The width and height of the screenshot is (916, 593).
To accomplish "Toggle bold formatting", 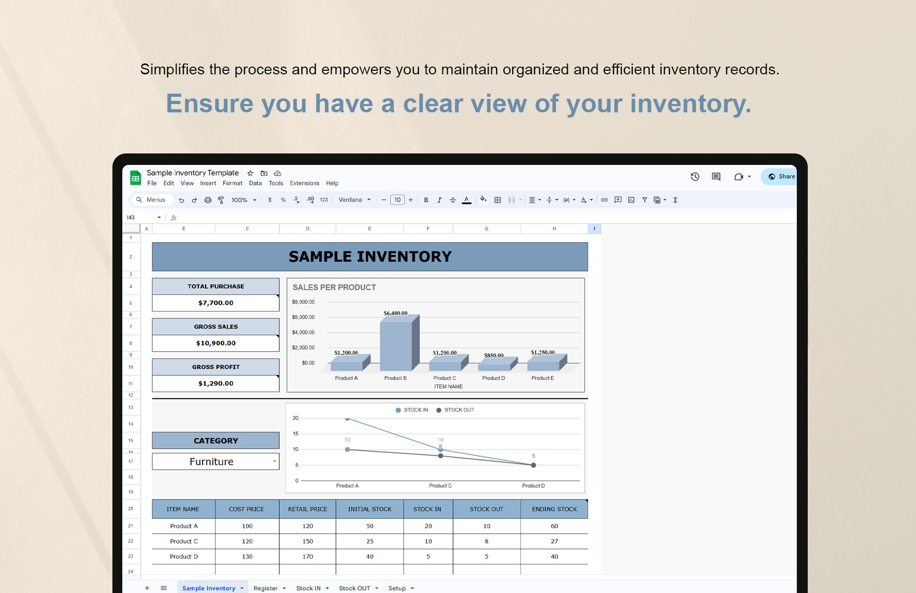I will point(426,200).
